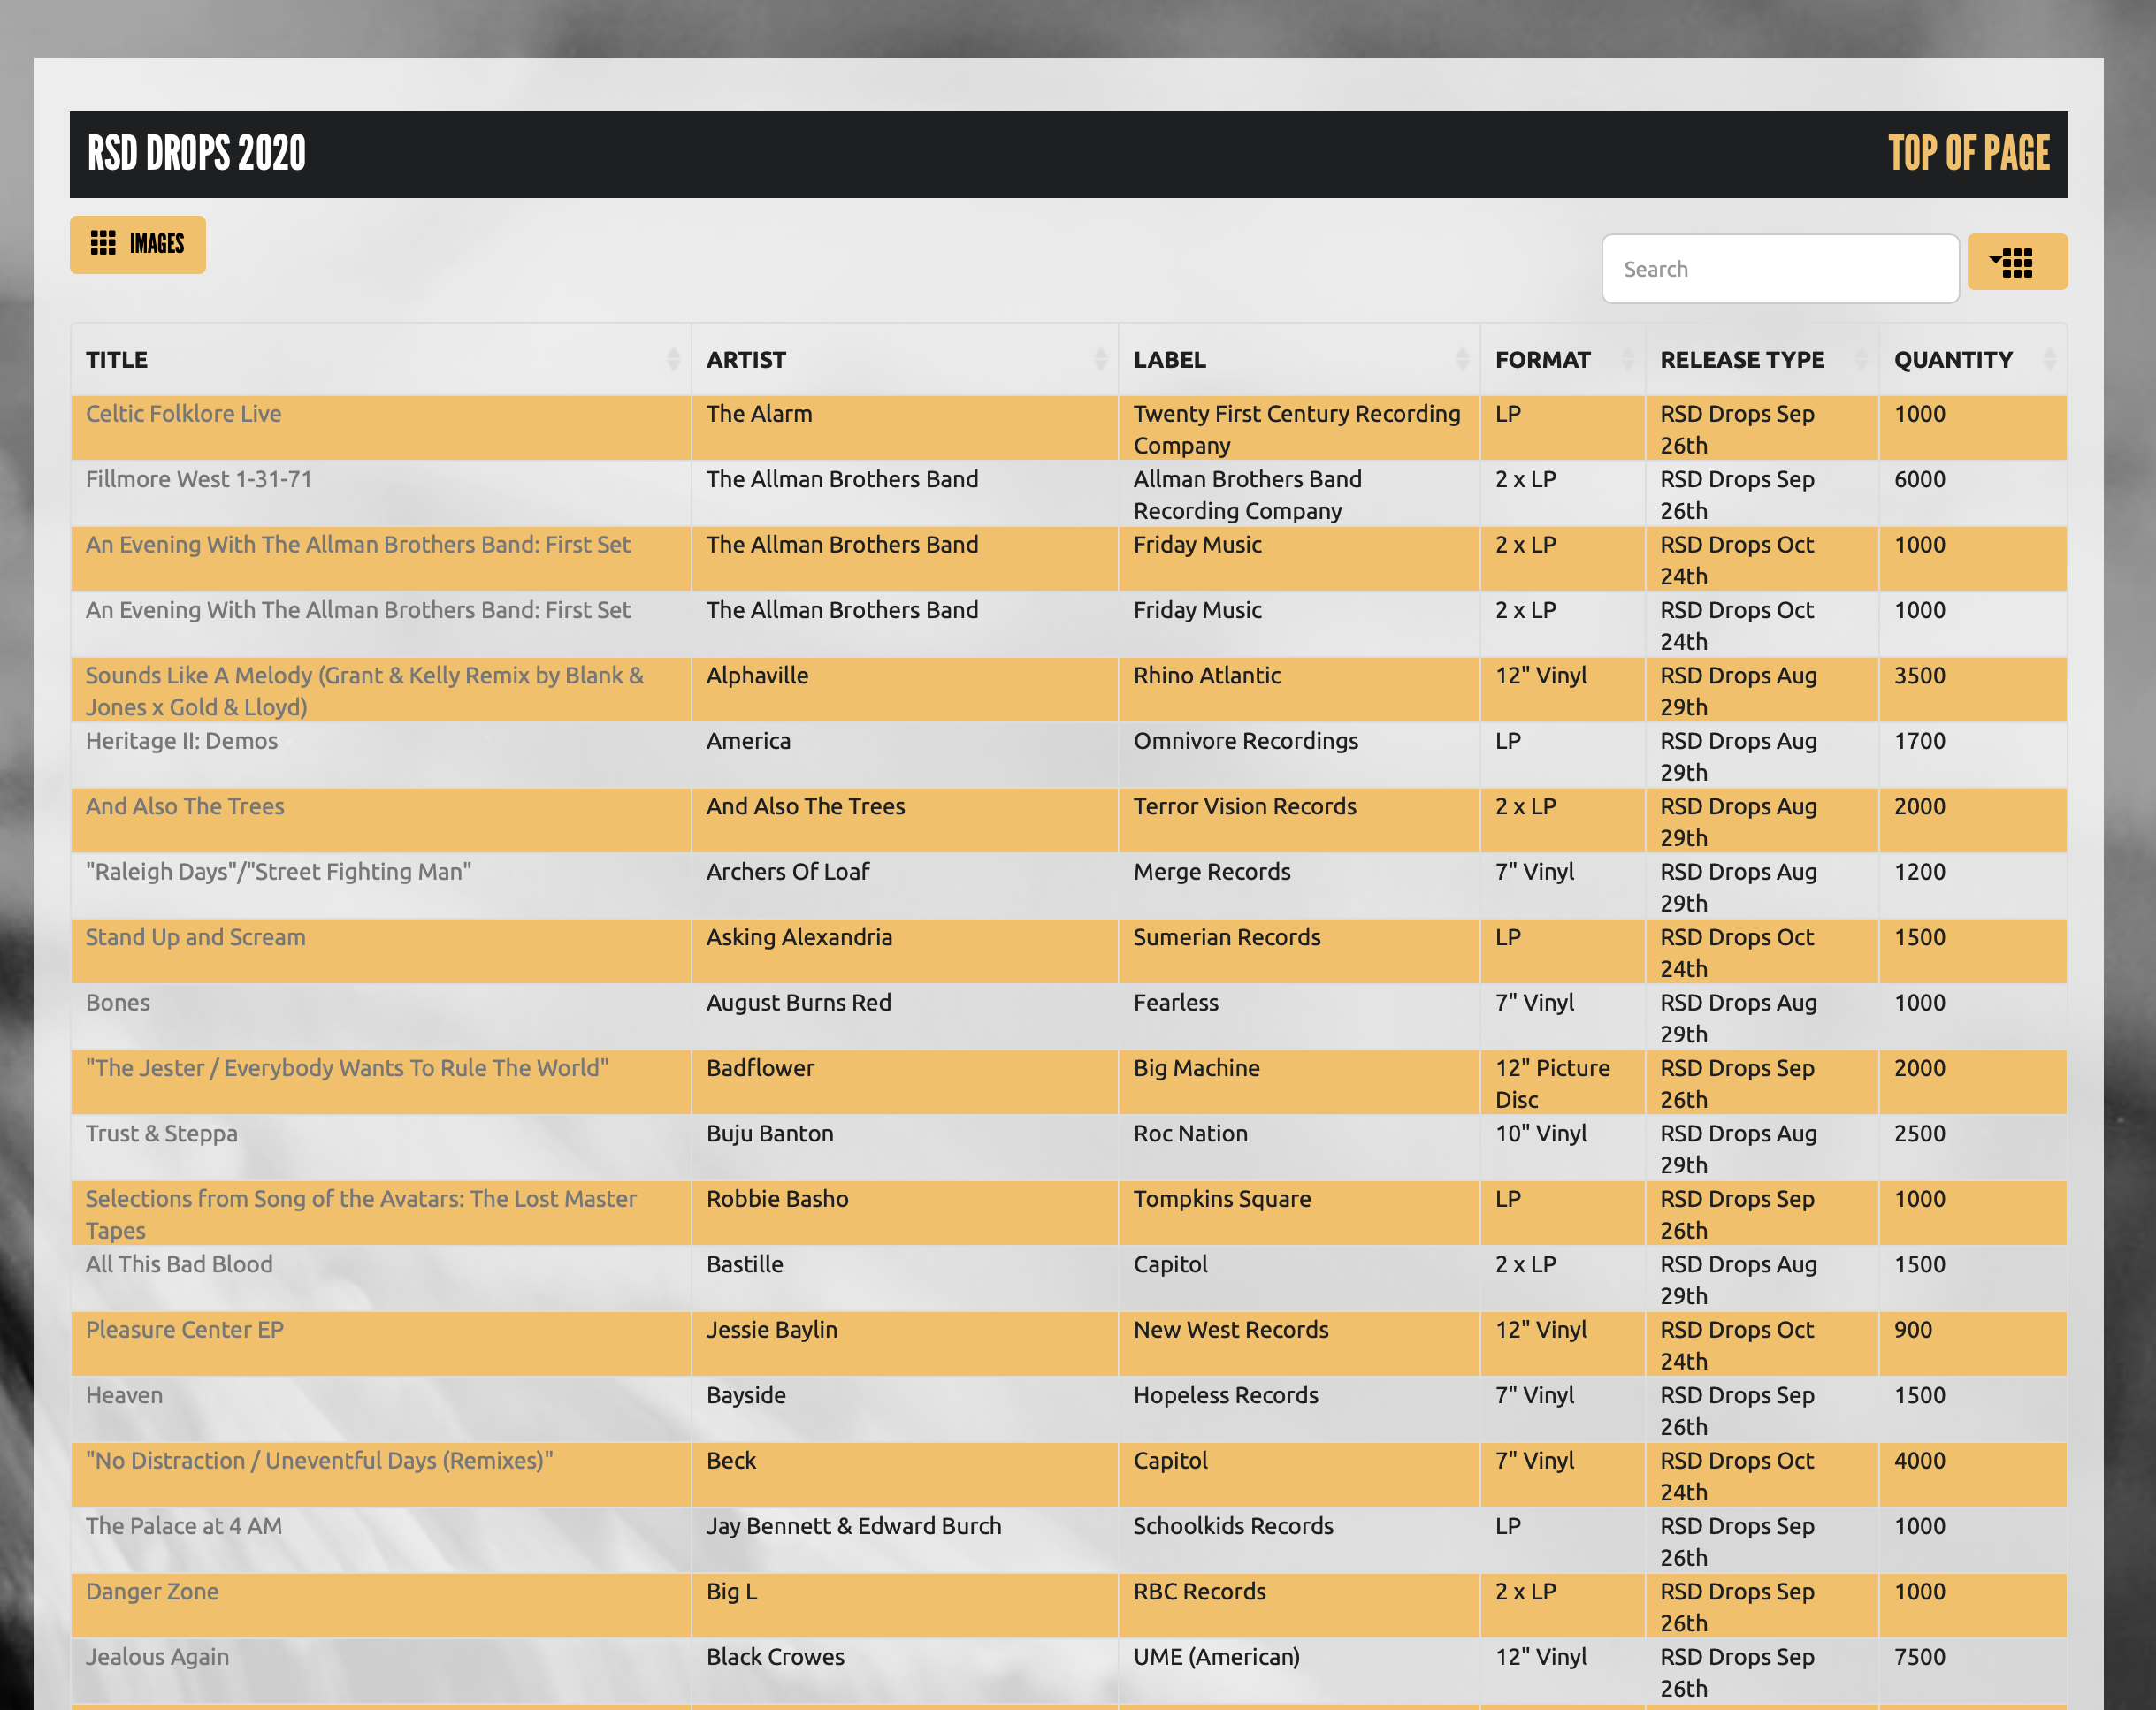Click label cell 'Sumerian Records'
Screen dimensions: 2156x1710
[x=1226, y=937]
